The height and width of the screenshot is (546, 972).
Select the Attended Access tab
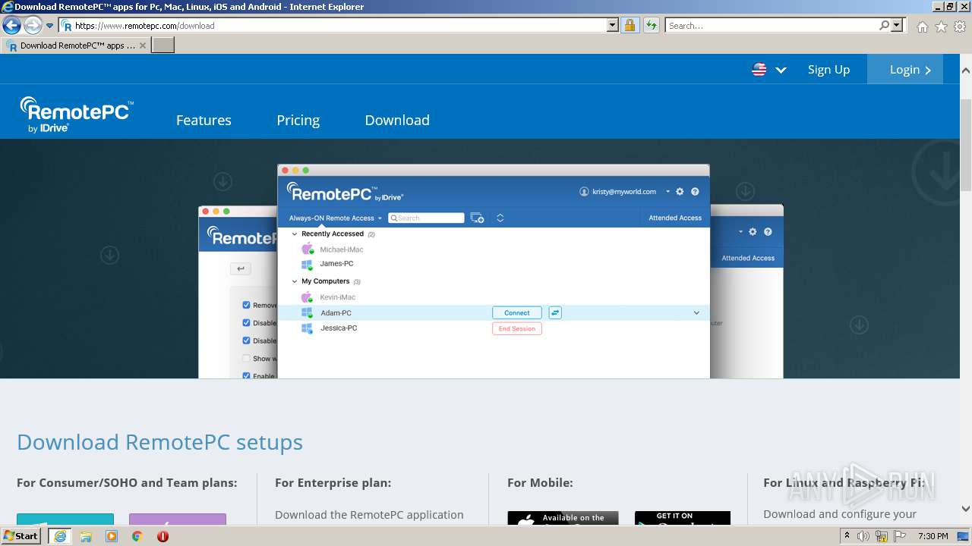pyautogui.click(x=675, y=218)
